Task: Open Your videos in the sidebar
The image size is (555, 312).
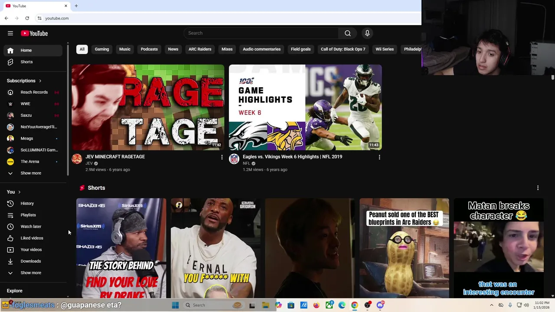Action: click(x=33, y=250)
